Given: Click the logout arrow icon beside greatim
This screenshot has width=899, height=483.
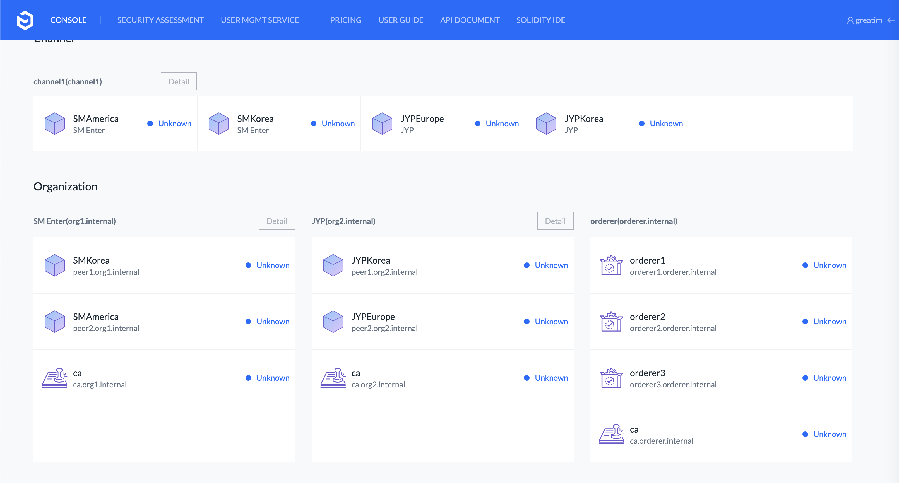Looking at the screenshot, I should [x=891, y=20].
